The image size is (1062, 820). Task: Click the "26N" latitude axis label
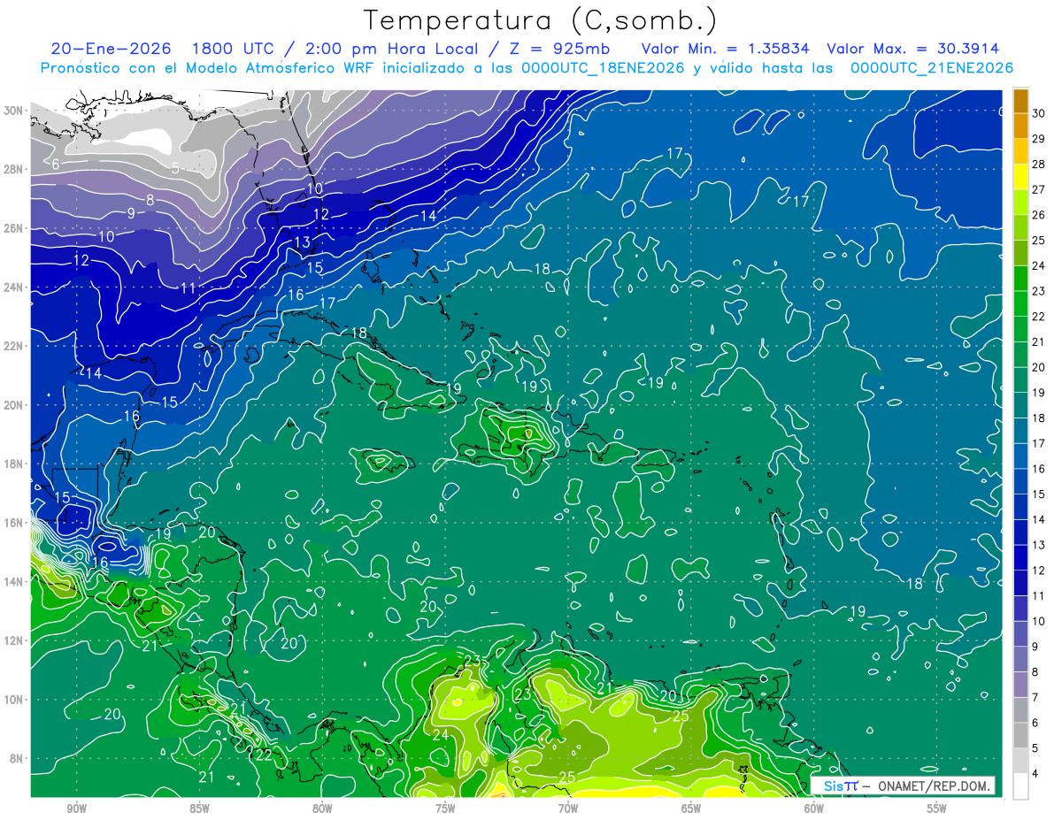[x=13, y=228]
